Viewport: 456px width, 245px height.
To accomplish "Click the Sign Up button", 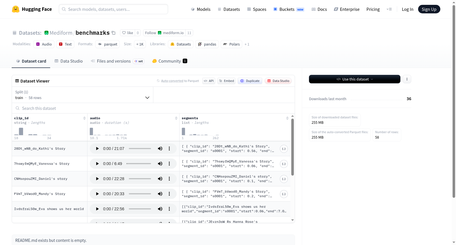I will 429,9.
